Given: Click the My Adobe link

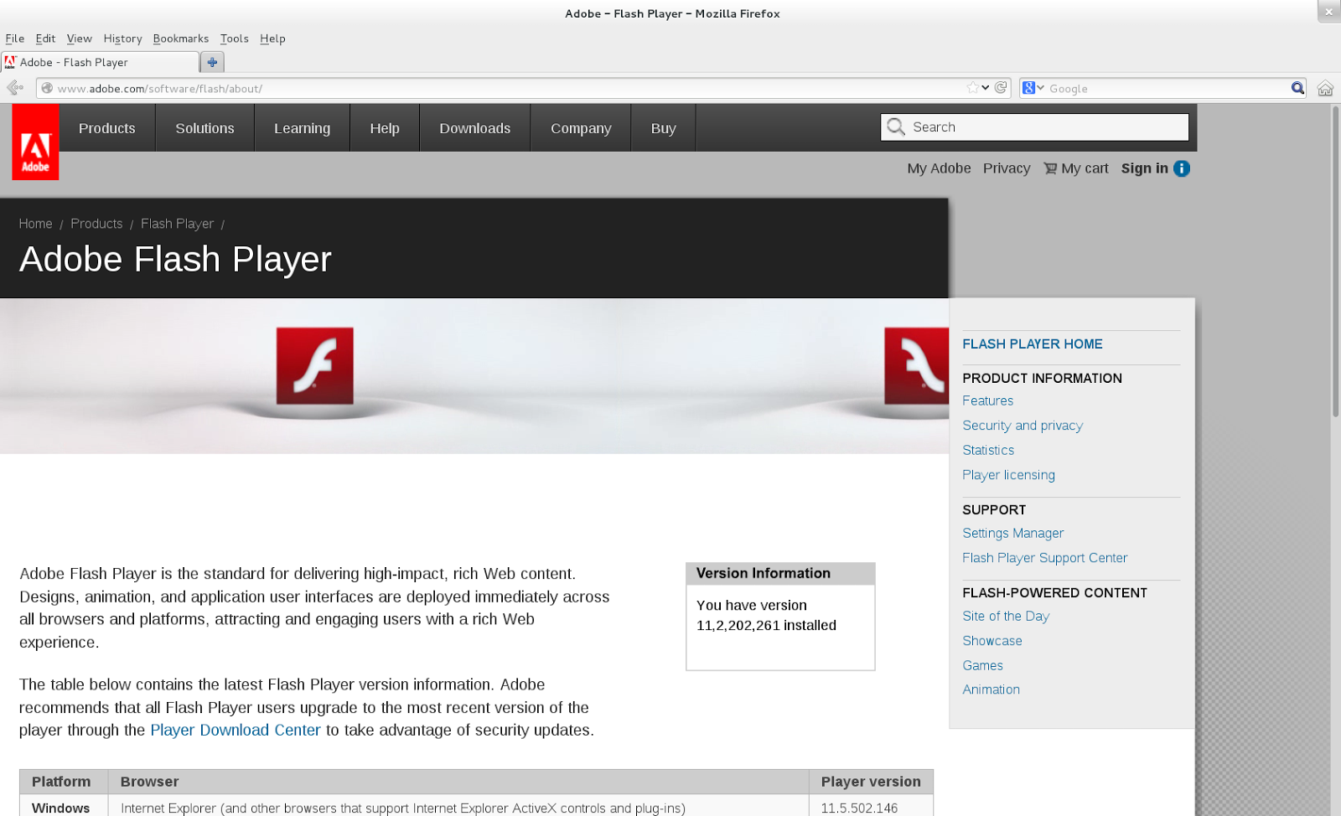Looking at the screenshot, I should (x=939, y=168).
